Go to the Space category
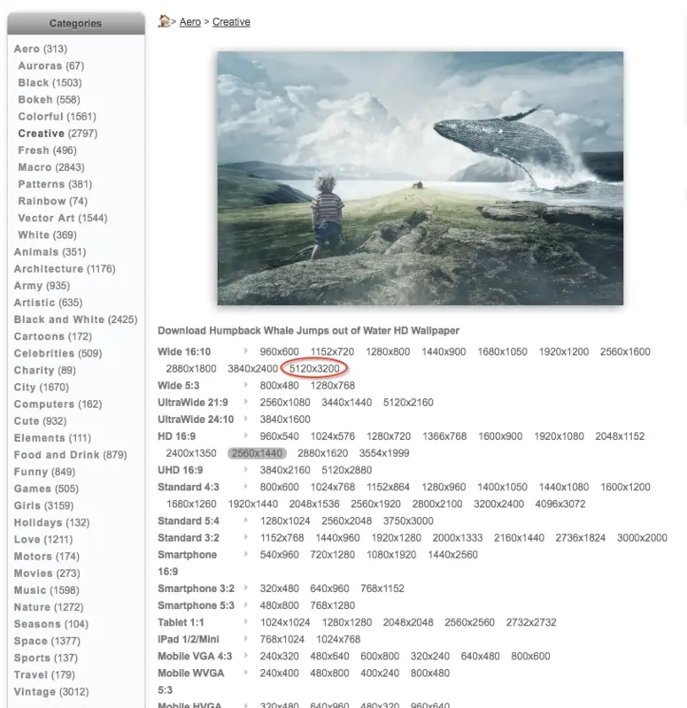 coord(47,641)
